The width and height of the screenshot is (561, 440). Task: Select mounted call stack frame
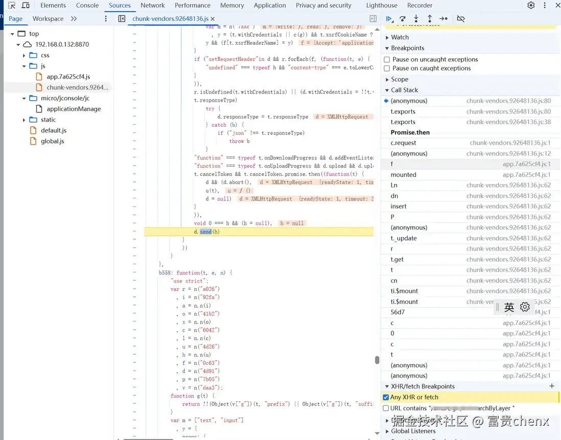tap(470, 175)
